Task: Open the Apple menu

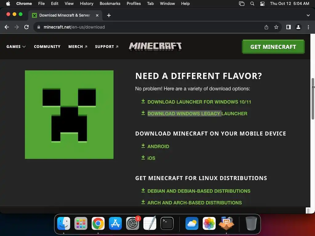Action: pyautogui.click(x=8, y=4)
